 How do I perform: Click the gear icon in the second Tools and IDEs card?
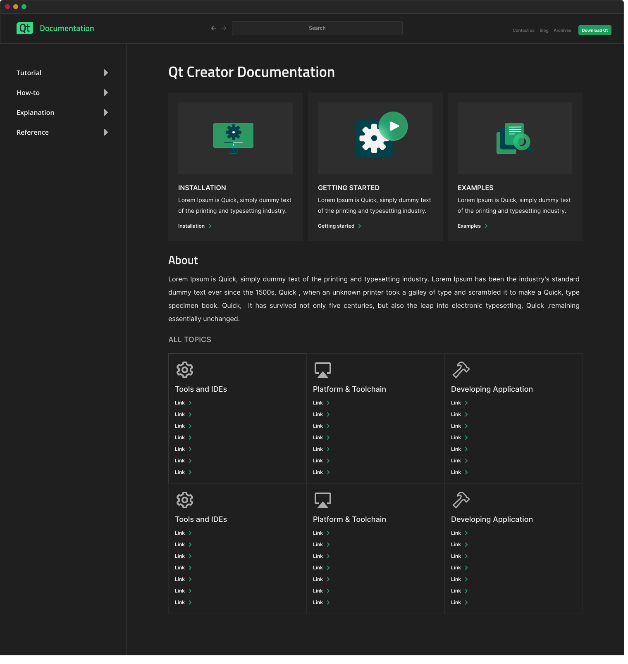(185, 500)
